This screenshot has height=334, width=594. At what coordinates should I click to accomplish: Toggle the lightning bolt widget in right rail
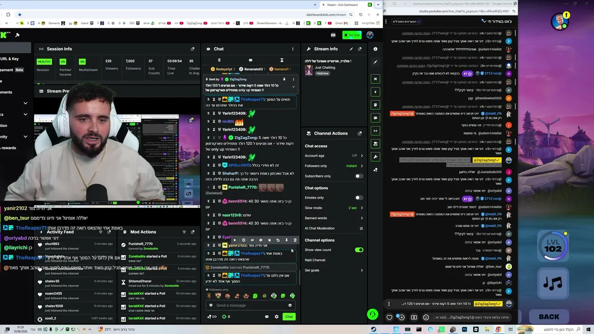(375, 92)
